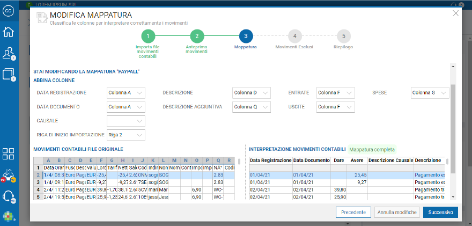This screenshot has width=472, height=226.
Task: Click the main dialog vertical scrollbar
Action: pyautogui.click(x=453, y=128)
